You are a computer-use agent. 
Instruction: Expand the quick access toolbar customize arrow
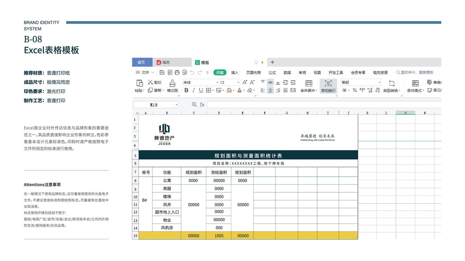[x=207, y=72]
